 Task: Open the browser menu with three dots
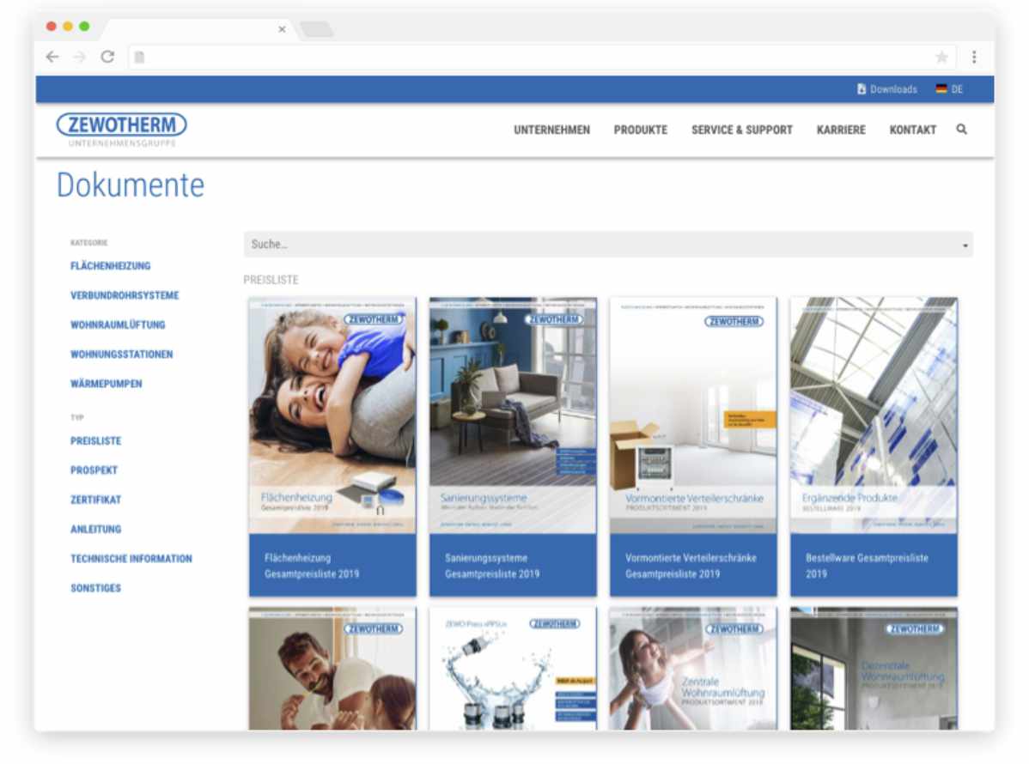(974, 55)
